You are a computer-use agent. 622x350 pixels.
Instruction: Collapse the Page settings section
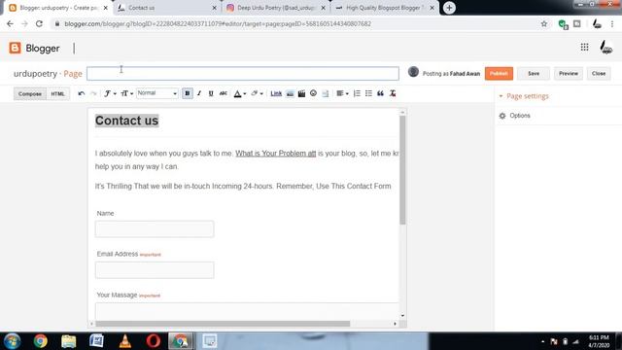[524, 96]
